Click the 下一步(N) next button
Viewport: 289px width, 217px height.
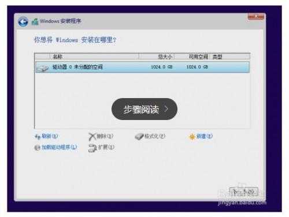(244, 192)
